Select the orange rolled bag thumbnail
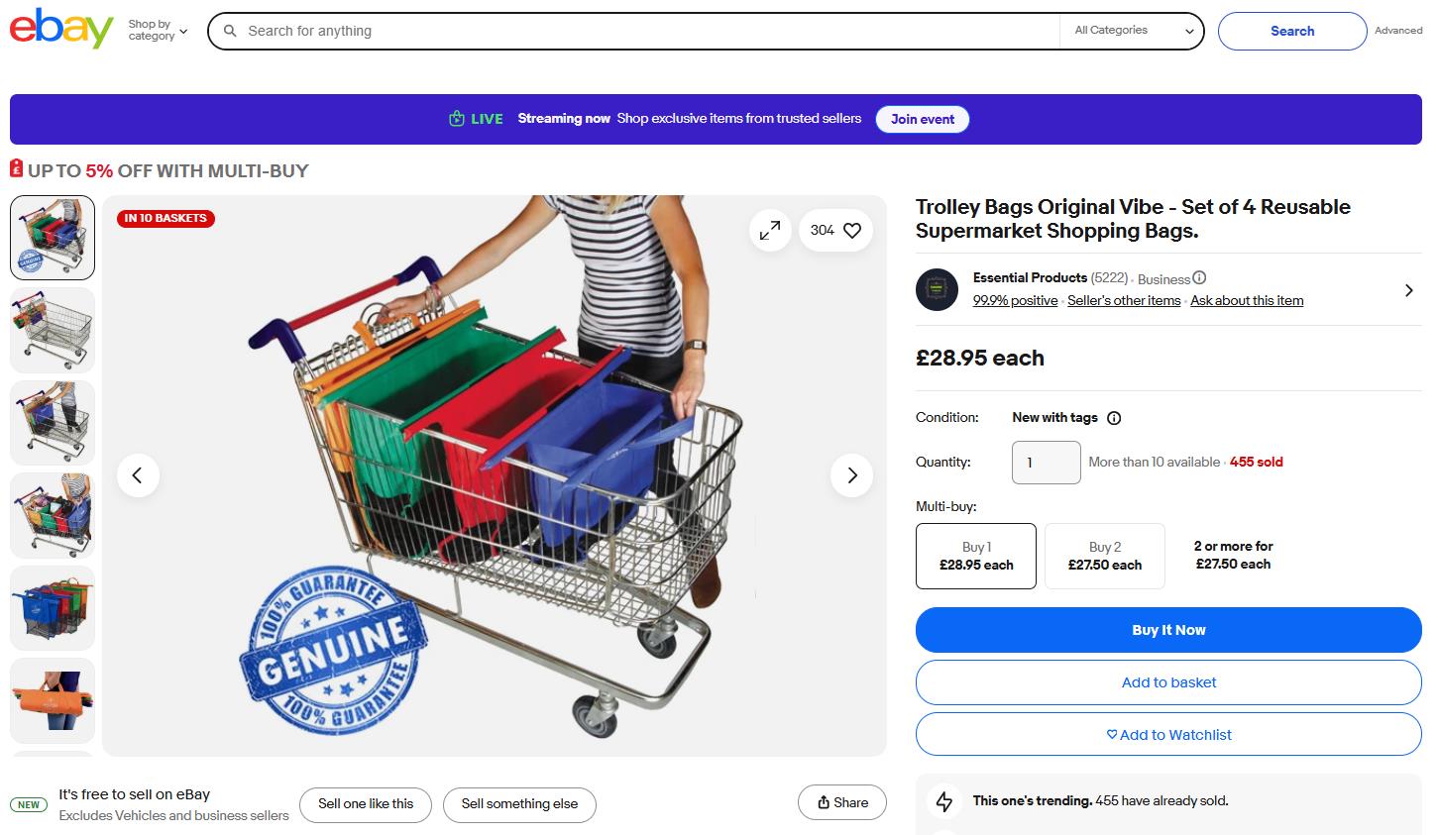1438x835 pixels. pos(53,699)
